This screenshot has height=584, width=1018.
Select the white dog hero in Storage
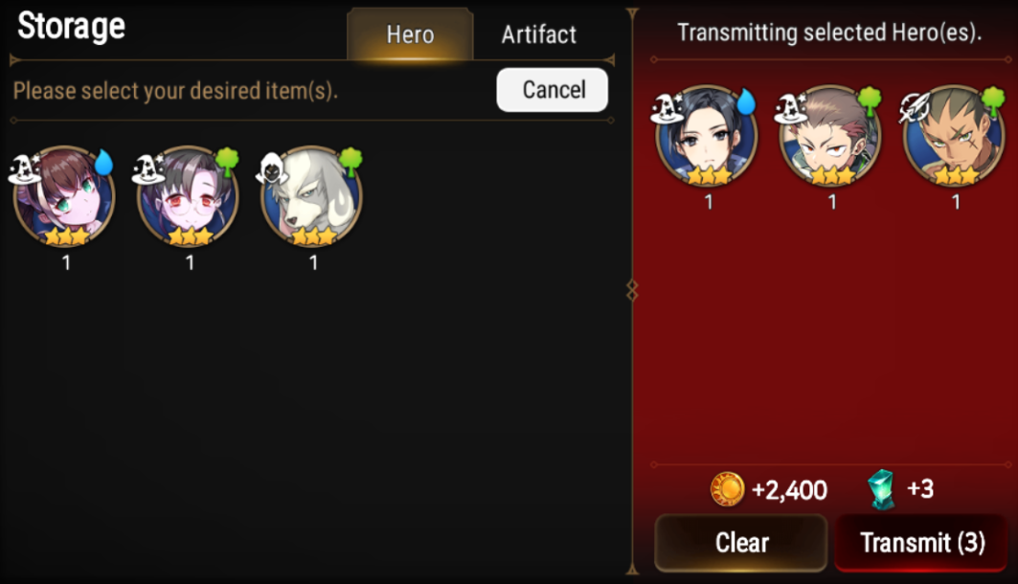[311, 196]
